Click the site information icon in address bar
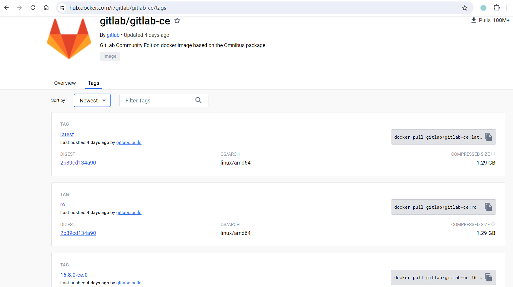This screenshot has width=513, height=287. pos(62,8)
